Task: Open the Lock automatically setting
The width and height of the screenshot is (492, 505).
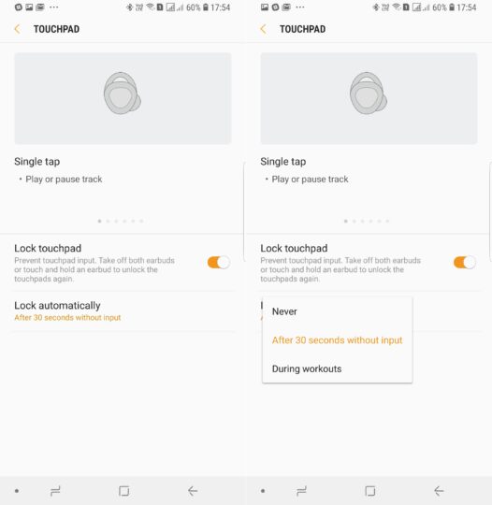Action: point(123,311)
